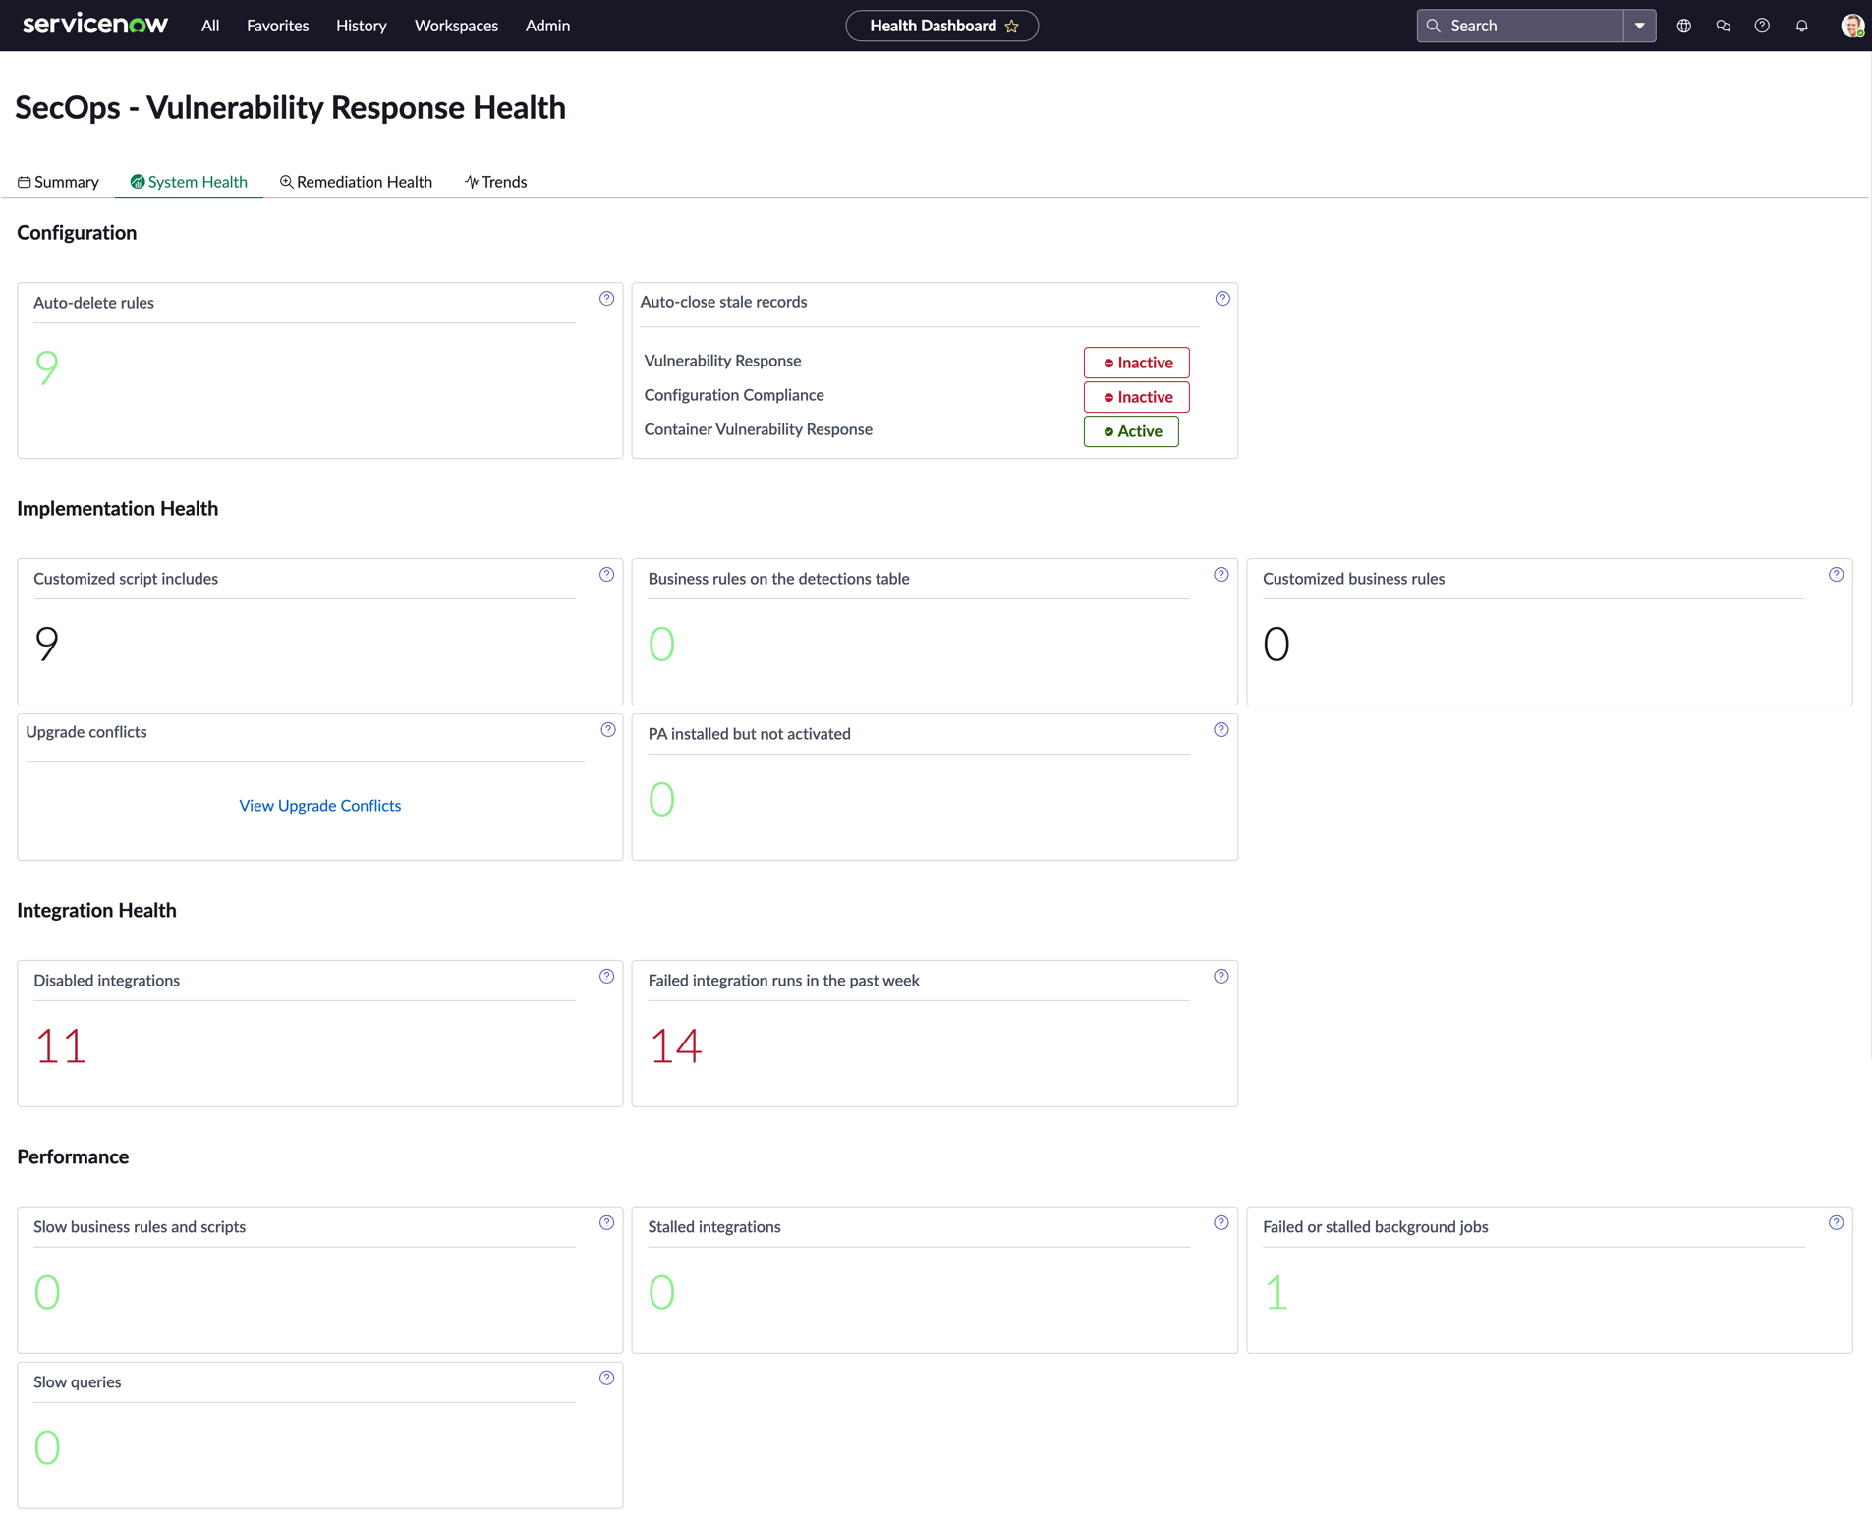Click the SecOps - Vulnerability Response Health title

tap(290, 107)
